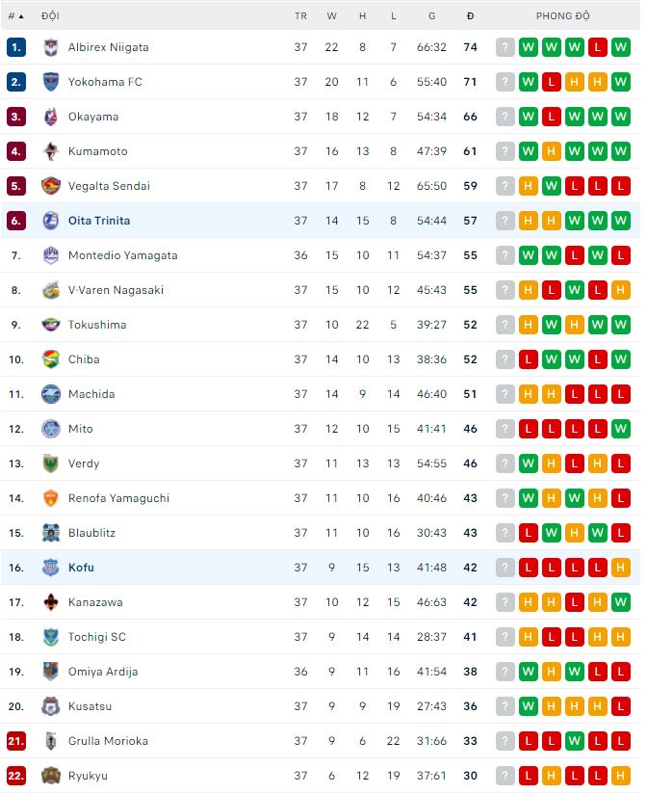Click the V-Varen Nagasaki badge icon

(51, 290)
